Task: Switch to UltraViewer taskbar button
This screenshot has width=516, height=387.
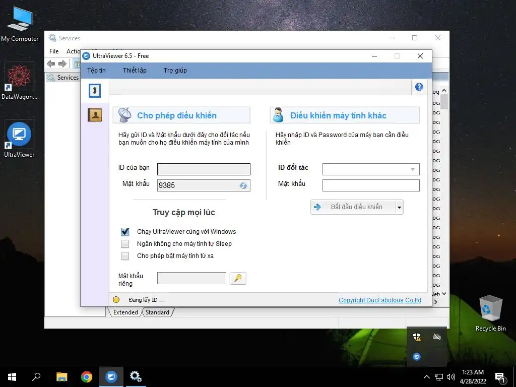Action: 111,377
